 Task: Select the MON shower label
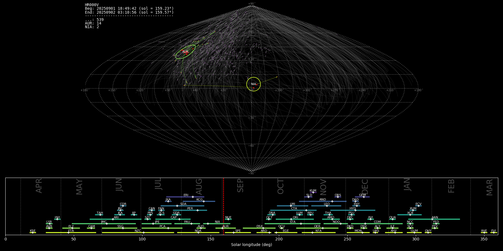(358, 231)
